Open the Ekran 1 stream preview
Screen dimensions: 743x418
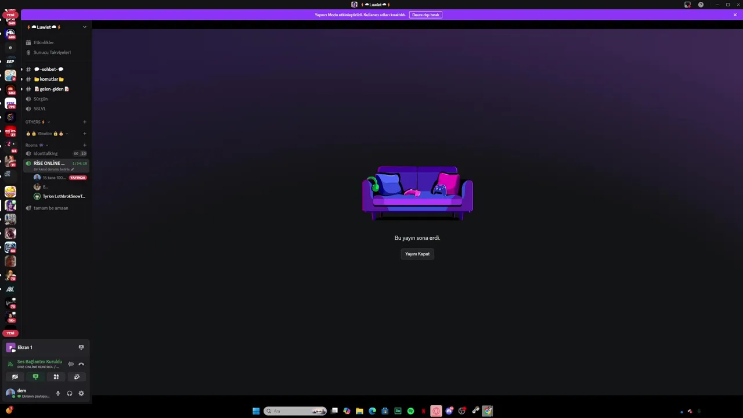click(x=10, y=347)
